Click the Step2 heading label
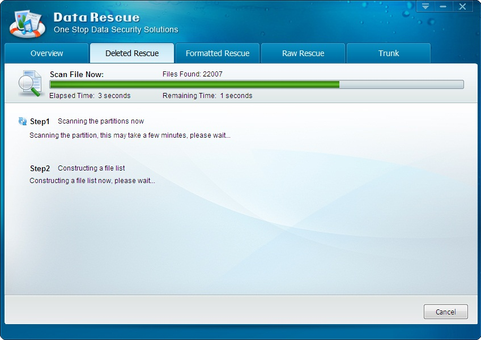Viewport: 481px width, 340px height. click(x=40, y=168)
